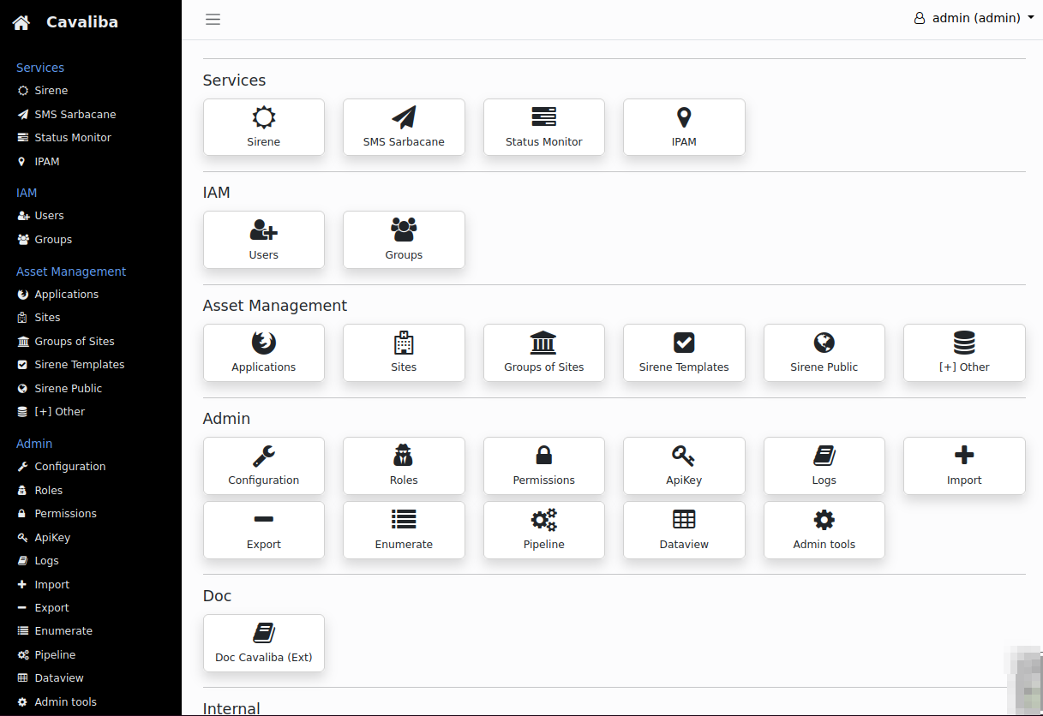Toggle the sidebar with hamburger button
This screenshot has width=1043, height=716.
[x=213, y=19]
